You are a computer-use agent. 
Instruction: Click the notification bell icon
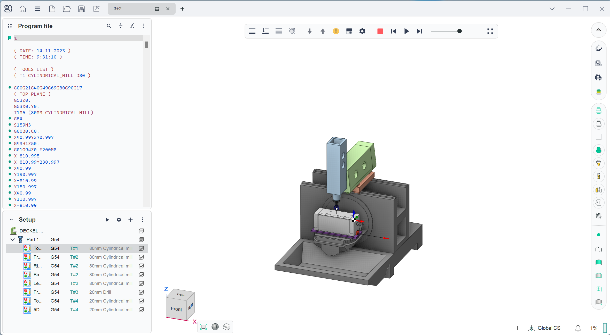578,328
